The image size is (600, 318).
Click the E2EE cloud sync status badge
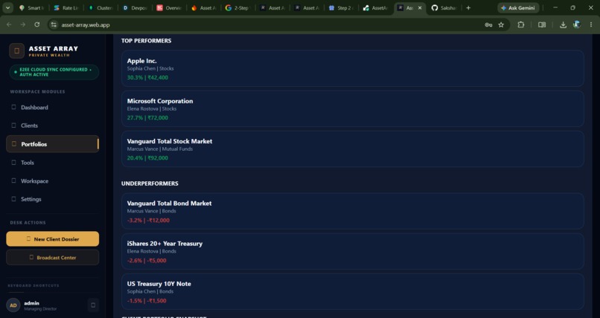click(54, 72)
